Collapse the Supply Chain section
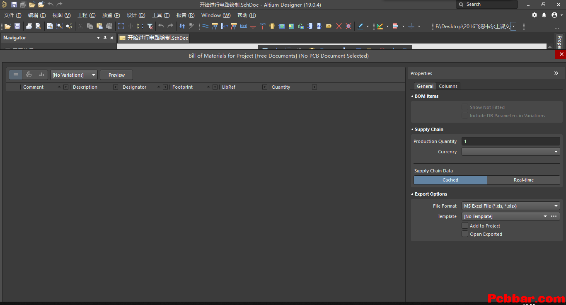Image resolution: width=566 pixels, height=305 pixels. click(412, 129)
